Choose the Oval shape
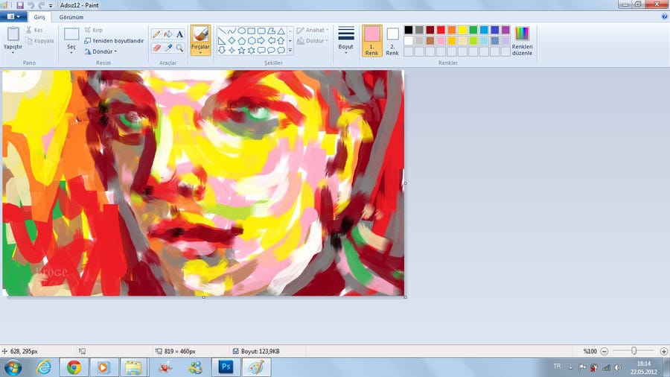Screen dimensions: 670x377 [241, 31]
